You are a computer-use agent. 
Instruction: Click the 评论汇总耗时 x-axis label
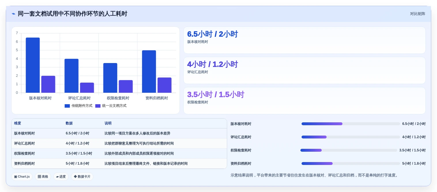point(79,98)
